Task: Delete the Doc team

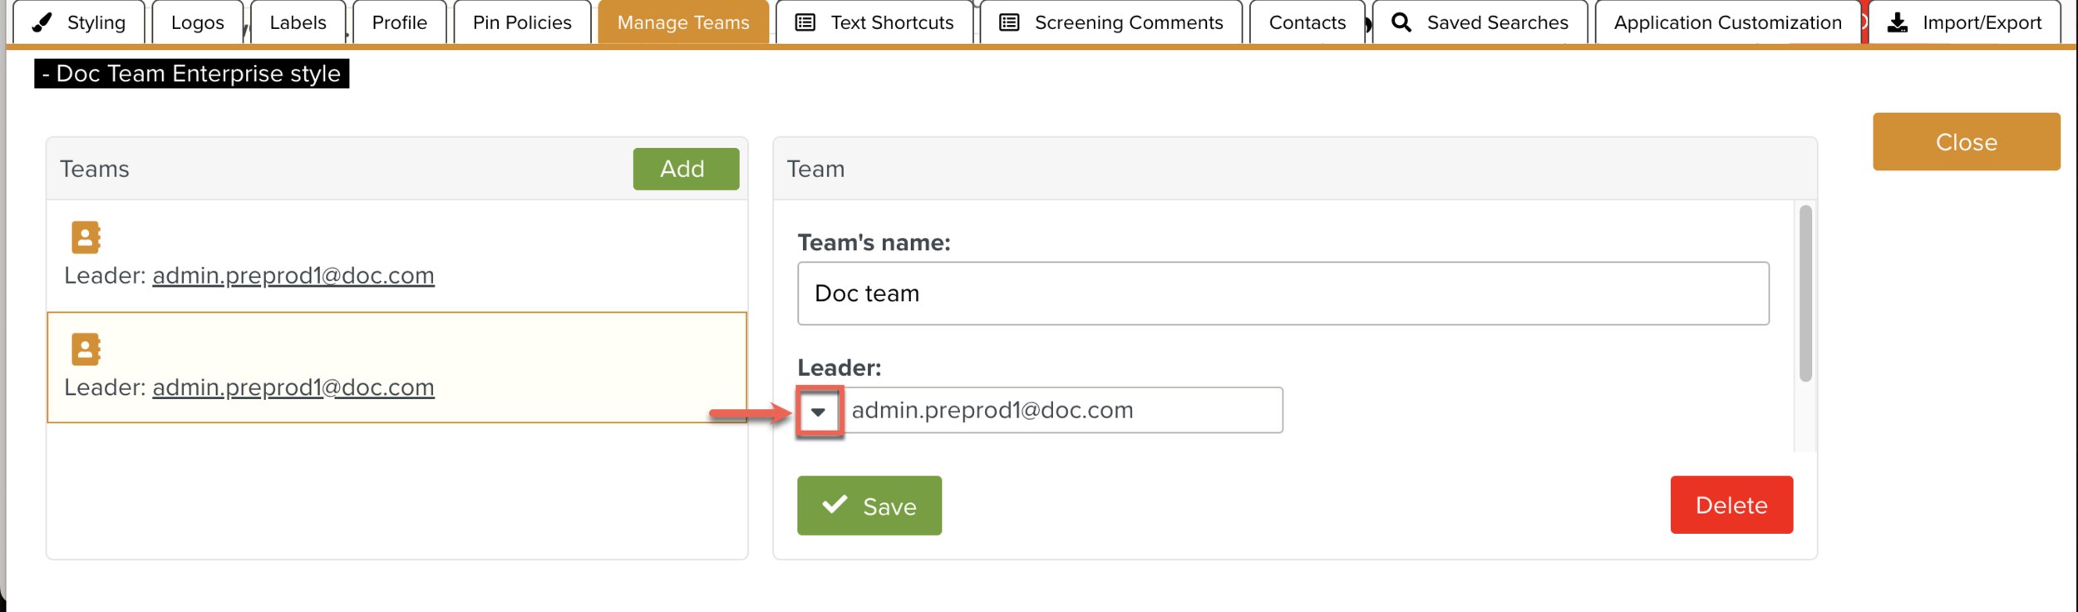Action: (x=1731, y=505)
